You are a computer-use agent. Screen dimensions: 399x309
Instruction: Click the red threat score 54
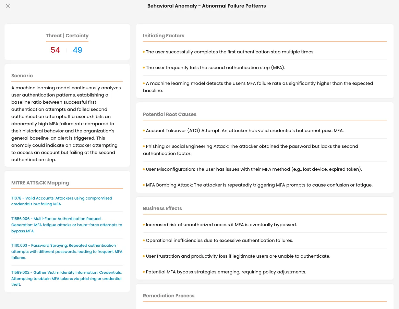click(x=55, y=50)
